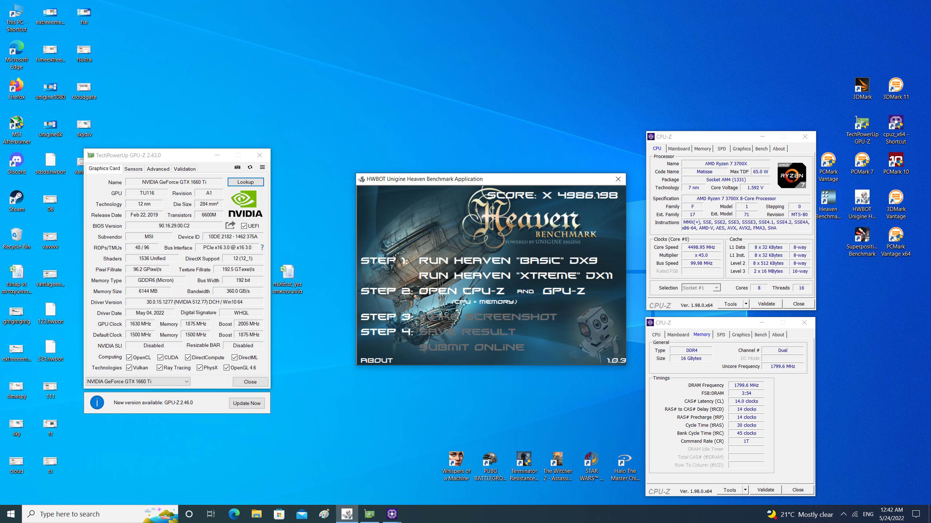
Task: Open HWBOT Unigine Heaven desktop icon
Action: tap(862, 205)
